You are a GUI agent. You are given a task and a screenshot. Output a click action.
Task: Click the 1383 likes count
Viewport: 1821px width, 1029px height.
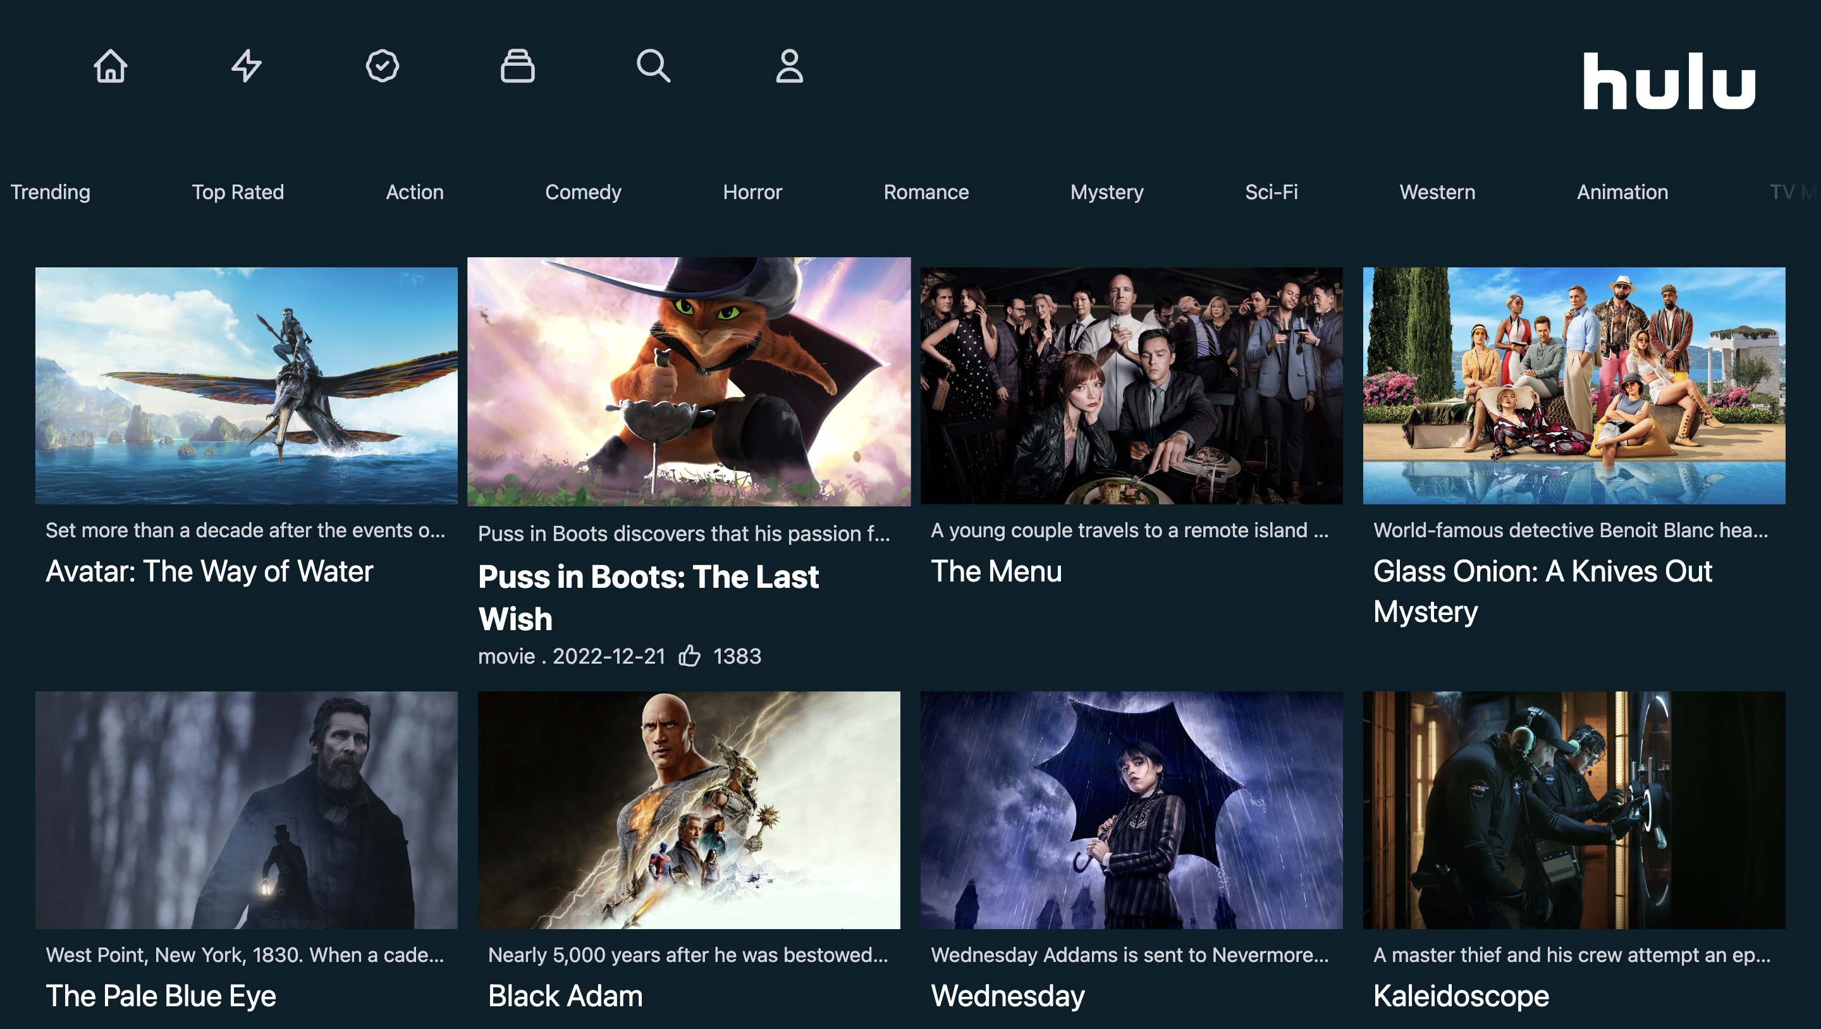click(x=737, y=656)
